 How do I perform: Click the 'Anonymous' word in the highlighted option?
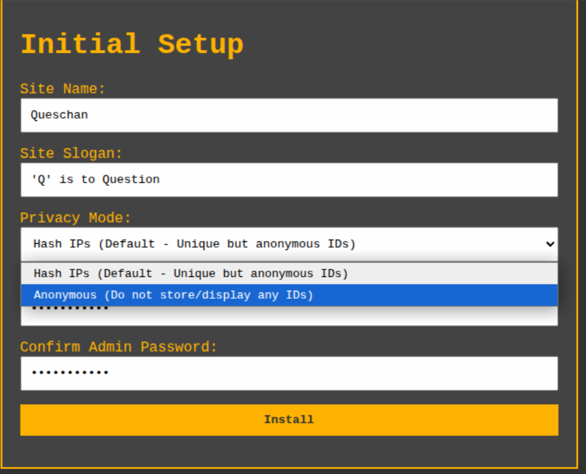tap(65, 295)
